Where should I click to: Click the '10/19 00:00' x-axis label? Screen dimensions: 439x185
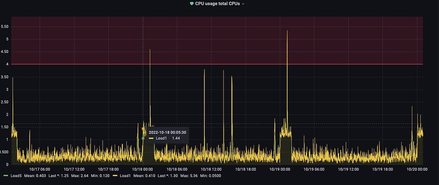280,169
